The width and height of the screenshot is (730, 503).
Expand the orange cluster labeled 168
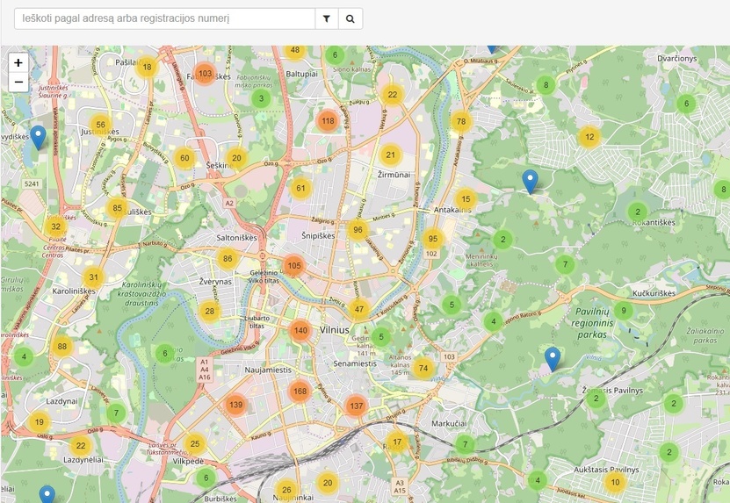(x=300, y=392)
